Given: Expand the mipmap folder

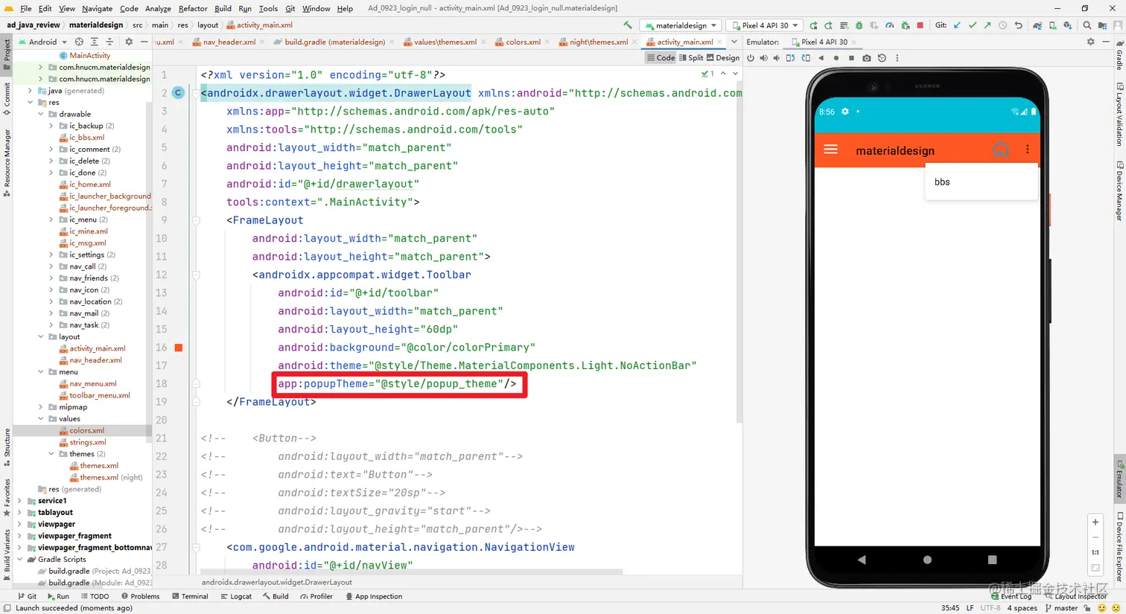Looking at the screenshot, I should tap(41, 407).
